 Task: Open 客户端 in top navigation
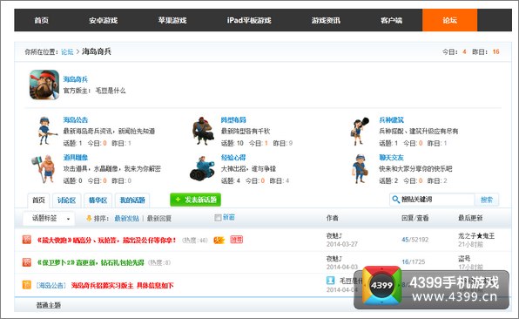click(x=391, y=20)
